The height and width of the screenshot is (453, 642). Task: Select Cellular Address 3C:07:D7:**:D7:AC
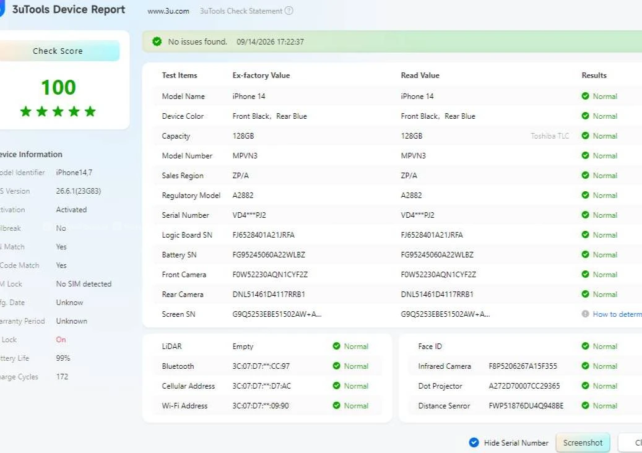tap(261, 386)
